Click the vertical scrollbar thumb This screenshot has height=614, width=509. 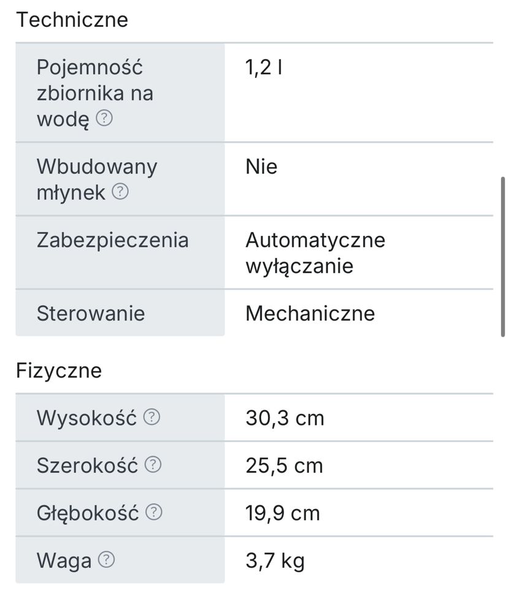coord(503,257)
